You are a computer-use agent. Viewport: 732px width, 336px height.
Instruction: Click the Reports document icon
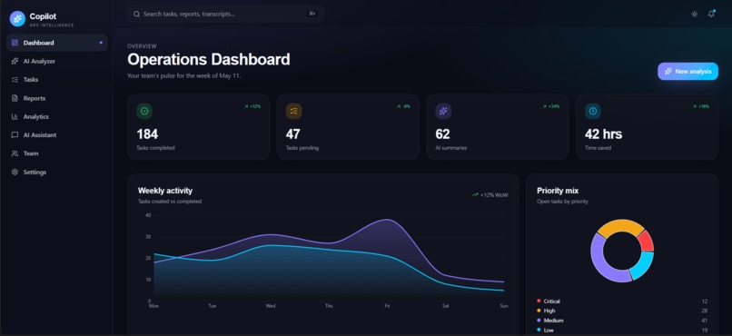(15, 98)
